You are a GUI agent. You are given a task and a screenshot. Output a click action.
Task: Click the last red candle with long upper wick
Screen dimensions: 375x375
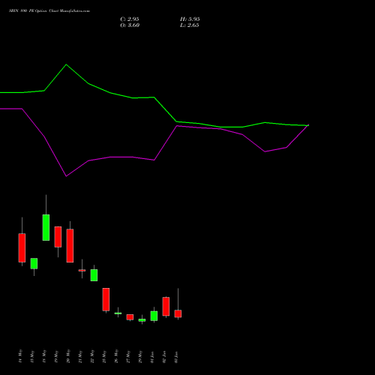pyautogui.click(x=178, y=313)
